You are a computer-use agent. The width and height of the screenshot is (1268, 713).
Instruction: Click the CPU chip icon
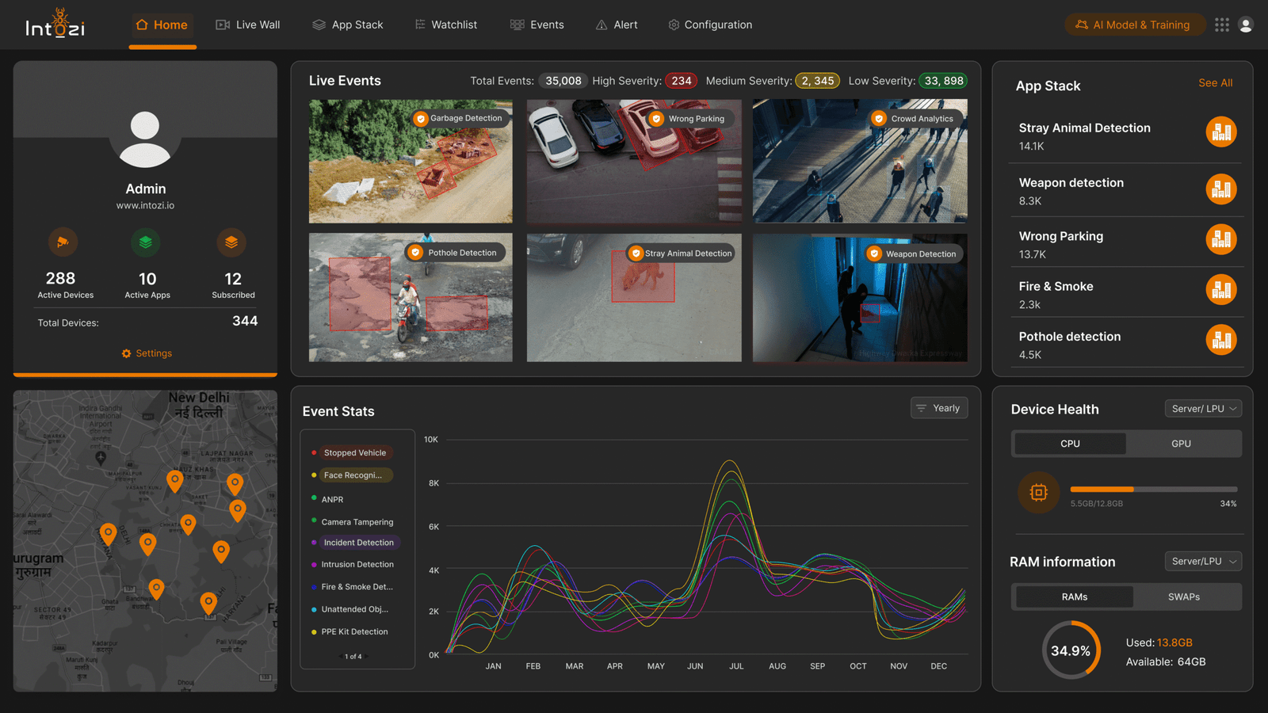pos(1038,493)
